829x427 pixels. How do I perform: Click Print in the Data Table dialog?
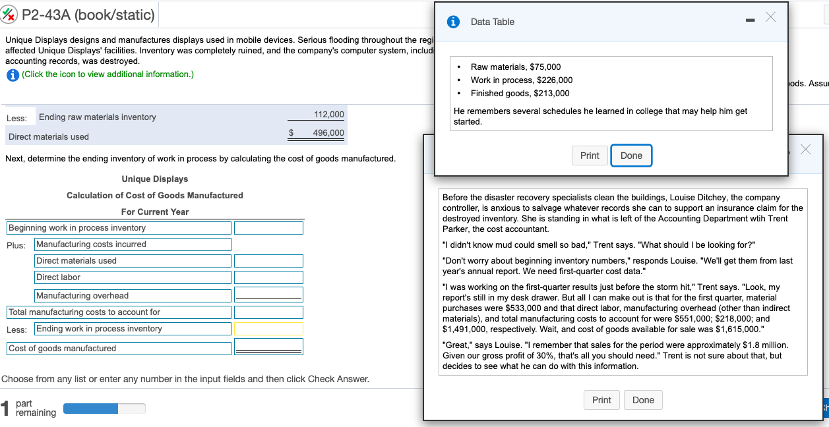point(590,156)
